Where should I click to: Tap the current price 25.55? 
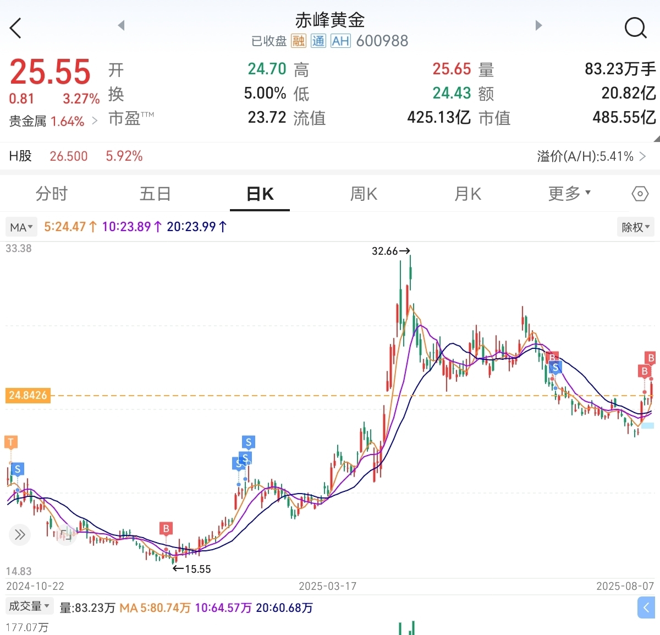click(50, 72)
